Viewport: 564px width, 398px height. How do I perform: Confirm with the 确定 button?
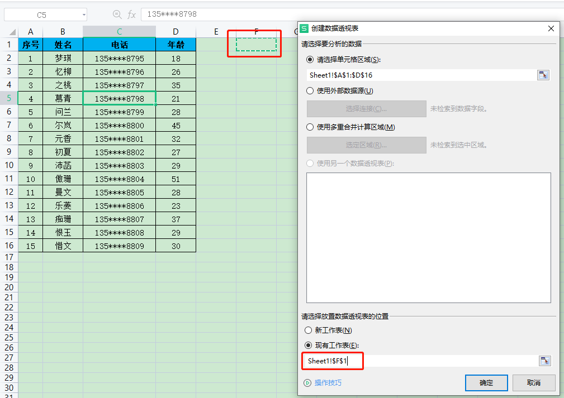click(486, 383)
